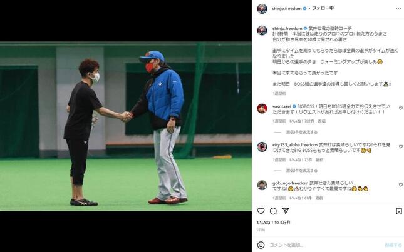This screenshot has width=404, height=252.
Task: Open shinjo.freedom username link in header
Action: [286, 9]
